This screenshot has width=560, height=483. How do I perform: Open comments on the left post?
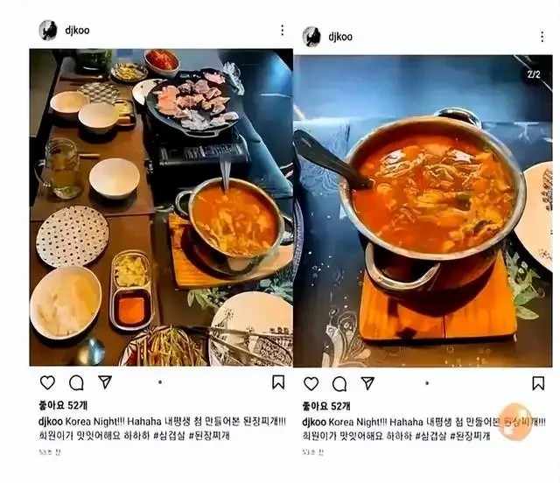76,382
